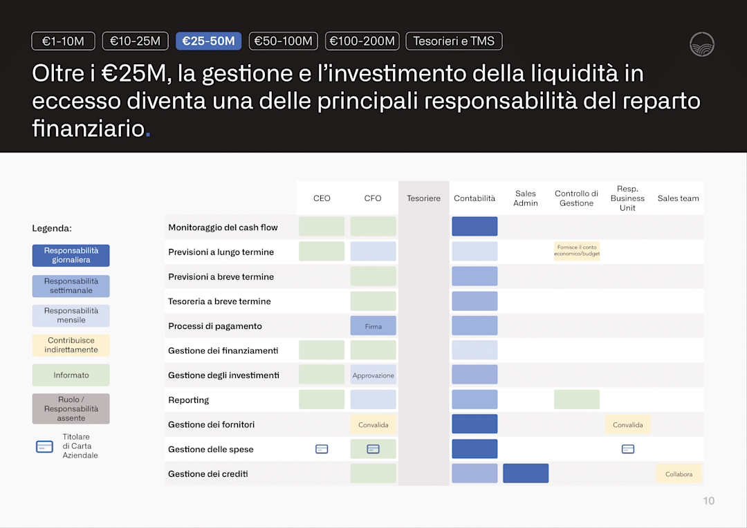747x528 pixels.
Task: Open the €1-10M tab
Action: (x=64, y=41)
